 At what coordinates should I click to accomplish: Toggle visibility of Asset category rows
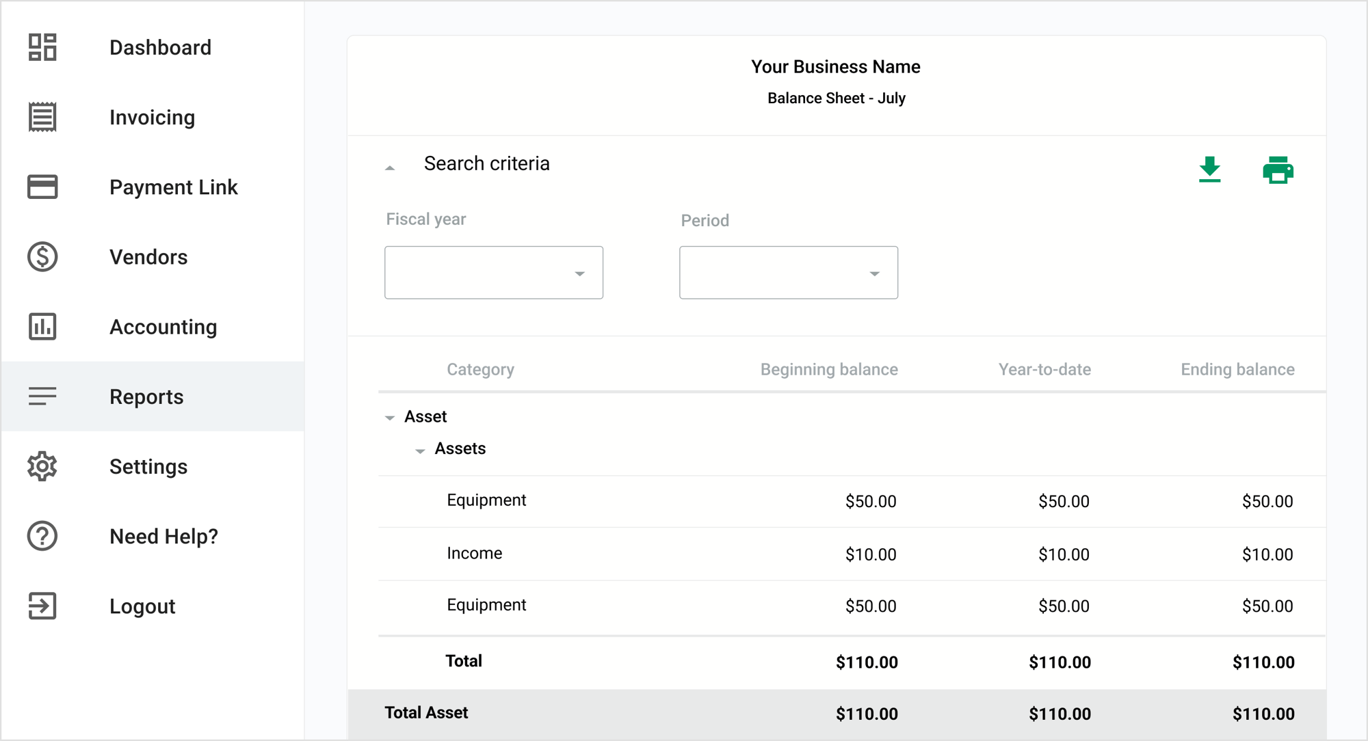(390, 416)
